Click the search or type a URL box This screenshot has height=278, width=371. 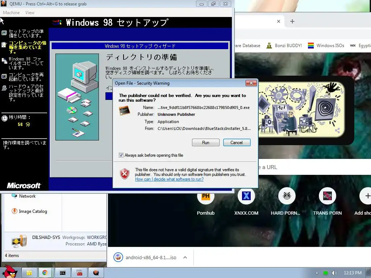315,167
